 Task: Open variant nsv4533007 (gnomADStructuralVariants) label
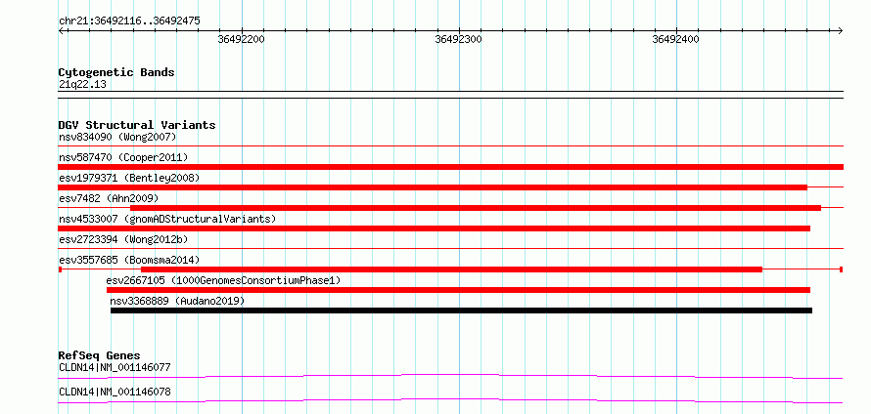[167, 219]
